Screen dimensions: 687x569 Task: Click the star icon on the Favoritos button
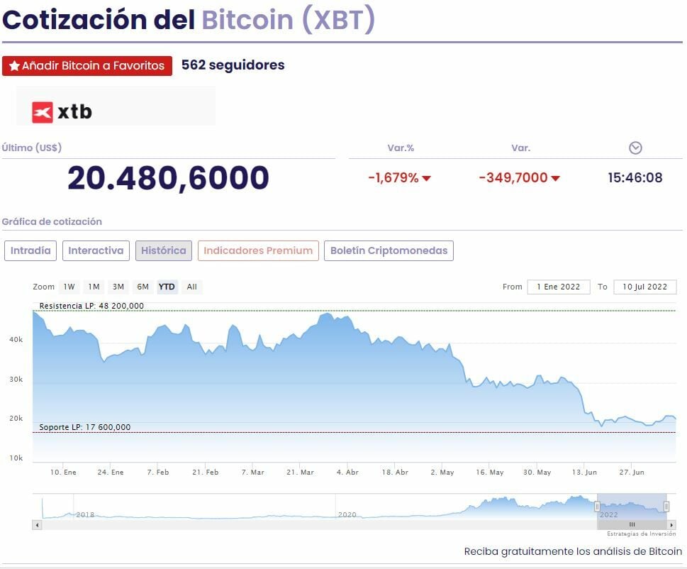click(x=14, y=66)
